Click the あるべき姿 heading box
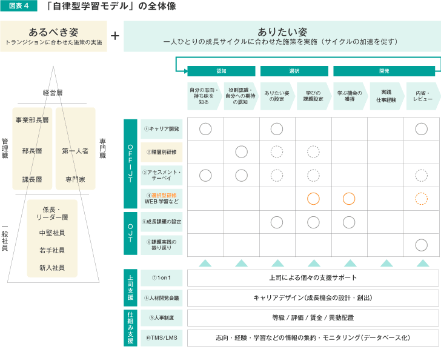Viewport: 441px width, 355px height. (x=53, y=36)
